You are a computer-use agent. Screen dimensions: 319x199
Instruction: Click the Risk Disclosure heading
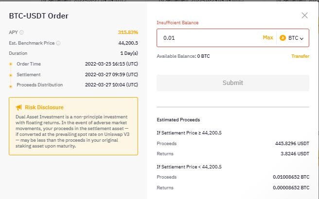click(44, 107)
